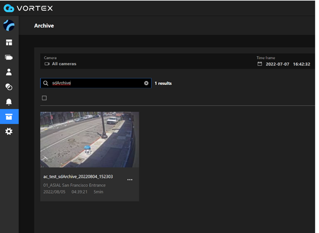Open the settings gear icon

(9, 131)
